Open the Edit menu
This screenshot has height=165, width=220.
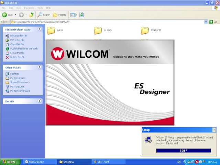pyautogui.click(x=11, y=8)
